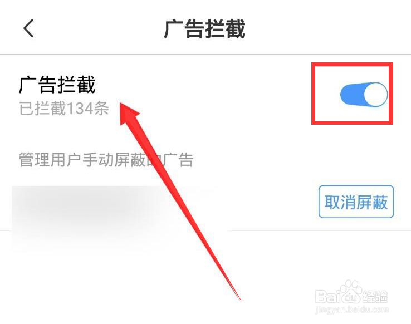
Task: Tap the red arrow's thin tail end
Action: point(237,296)
